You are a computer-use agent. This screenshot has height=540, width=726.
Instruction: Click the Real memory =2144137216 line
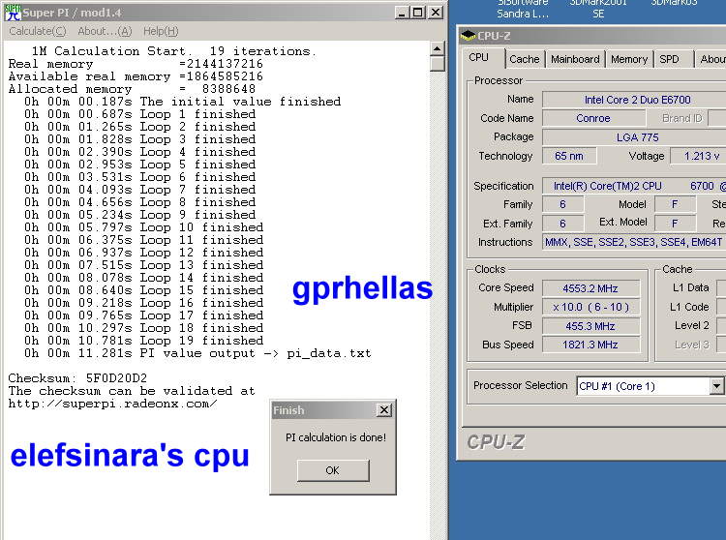(x=136, y=64)
